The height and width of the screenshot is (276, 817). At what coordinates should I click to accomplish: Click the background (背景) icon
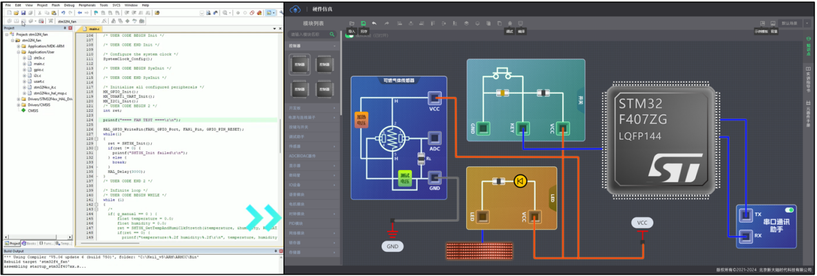tap(773, 24)
